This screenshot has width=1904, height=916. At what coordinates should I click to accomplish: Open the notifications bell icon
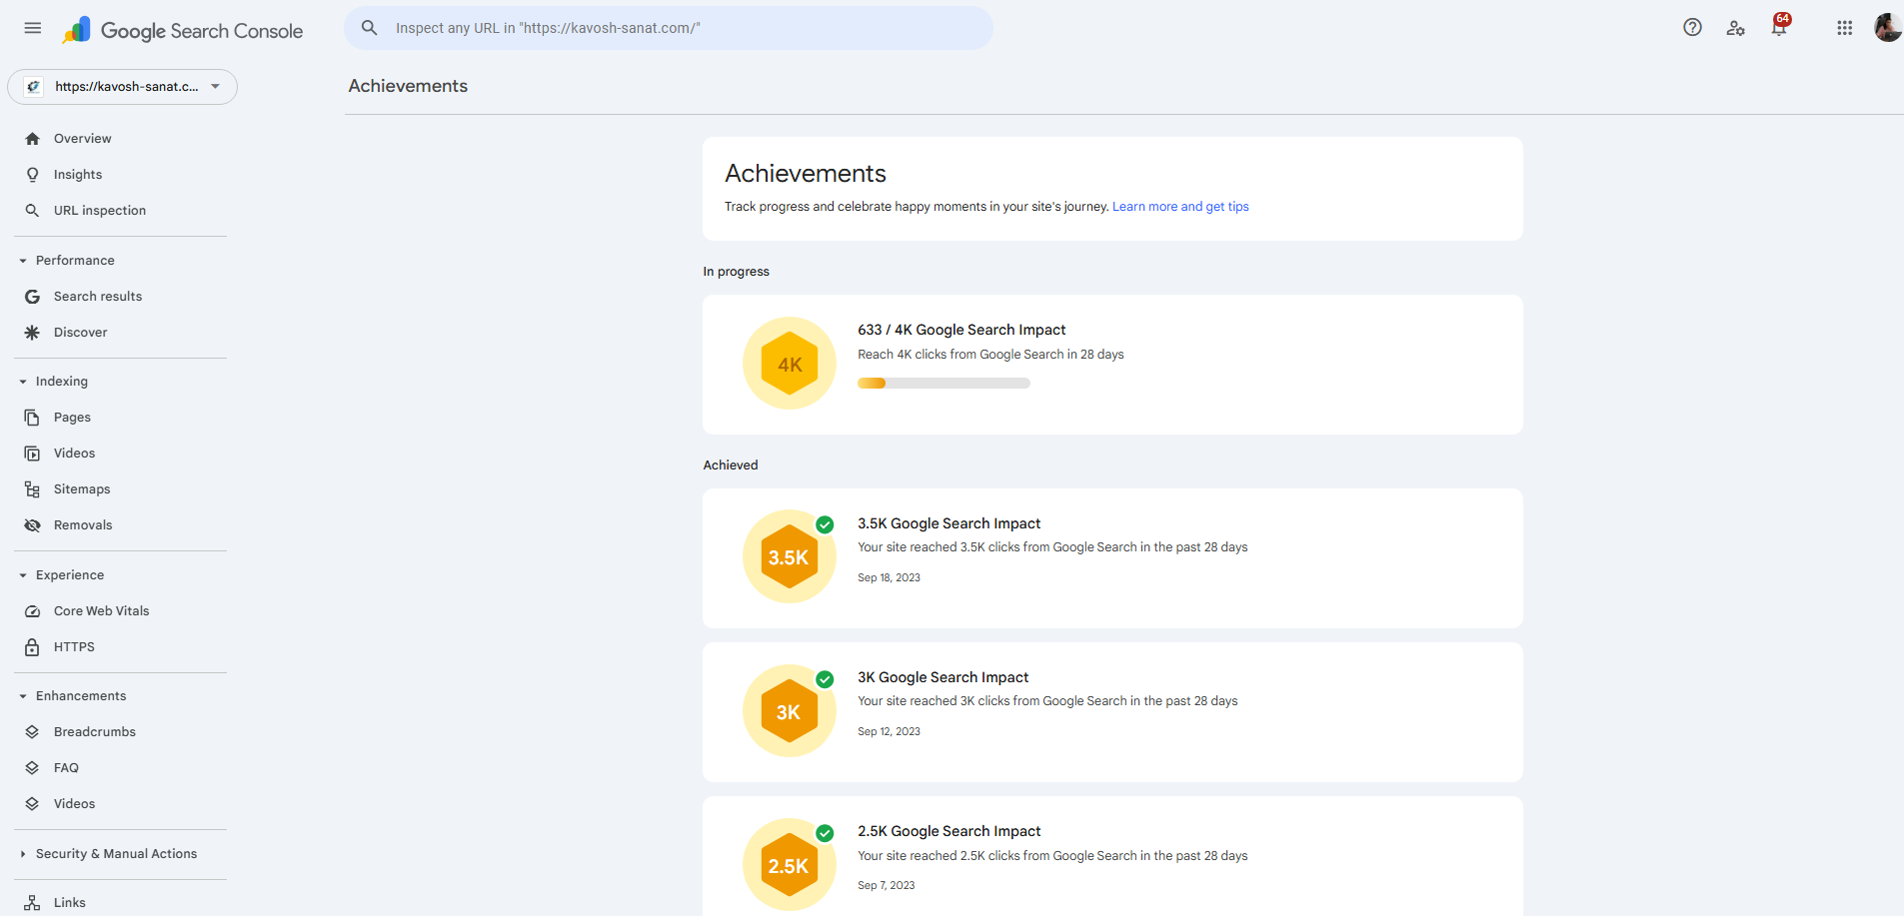tap(1779, 28)
